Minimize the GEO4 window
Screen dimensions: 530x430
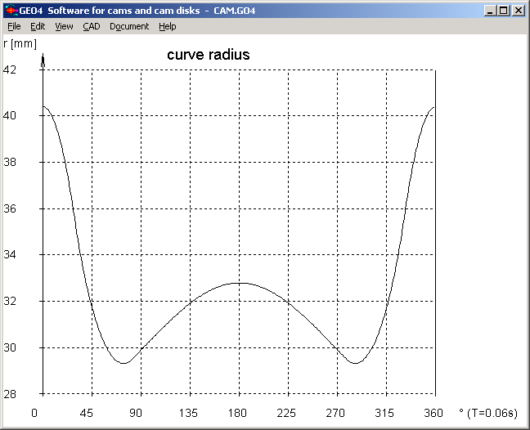(490, 11)
